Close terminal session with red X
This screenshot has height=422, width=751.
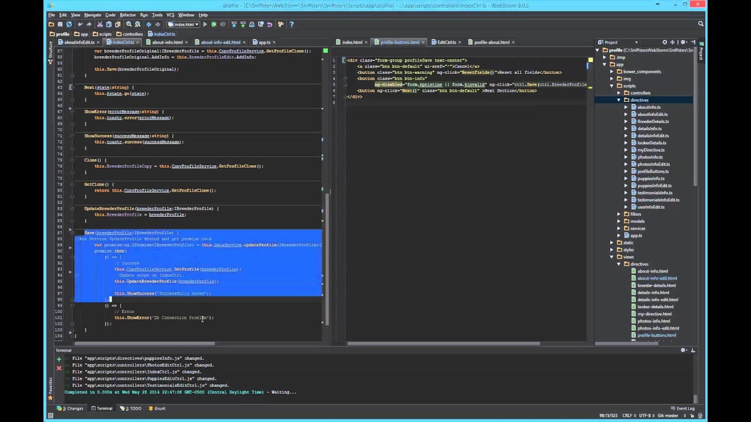click(x=59, y=368)
